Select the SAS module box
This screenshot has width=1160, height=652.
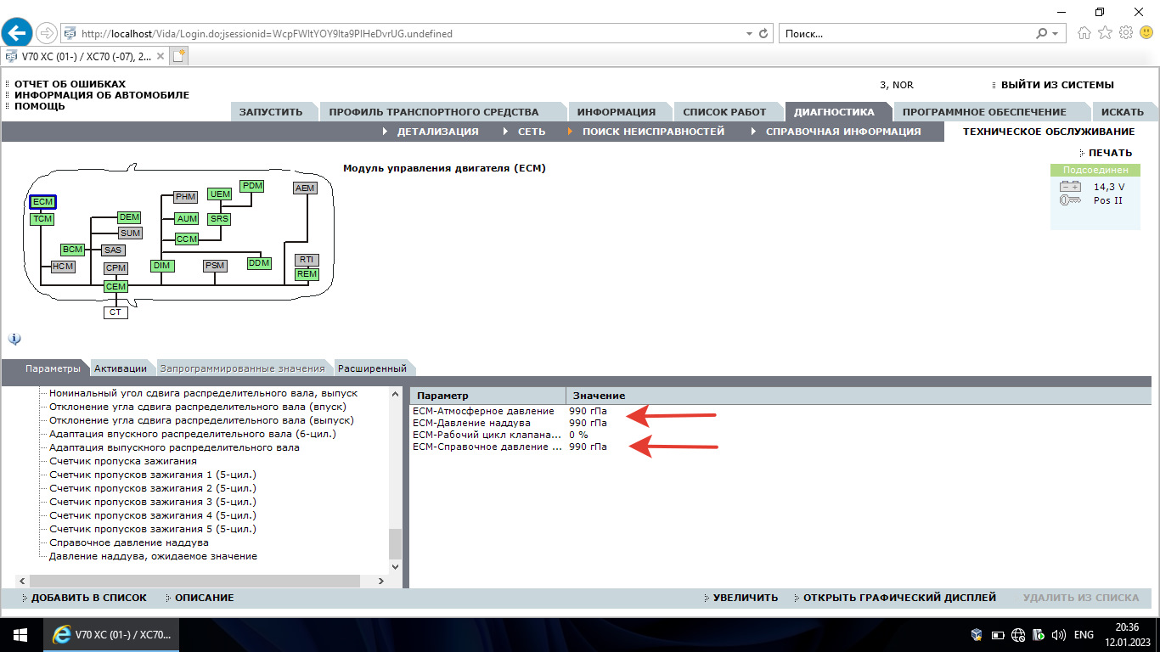click(x=113, y=250)
